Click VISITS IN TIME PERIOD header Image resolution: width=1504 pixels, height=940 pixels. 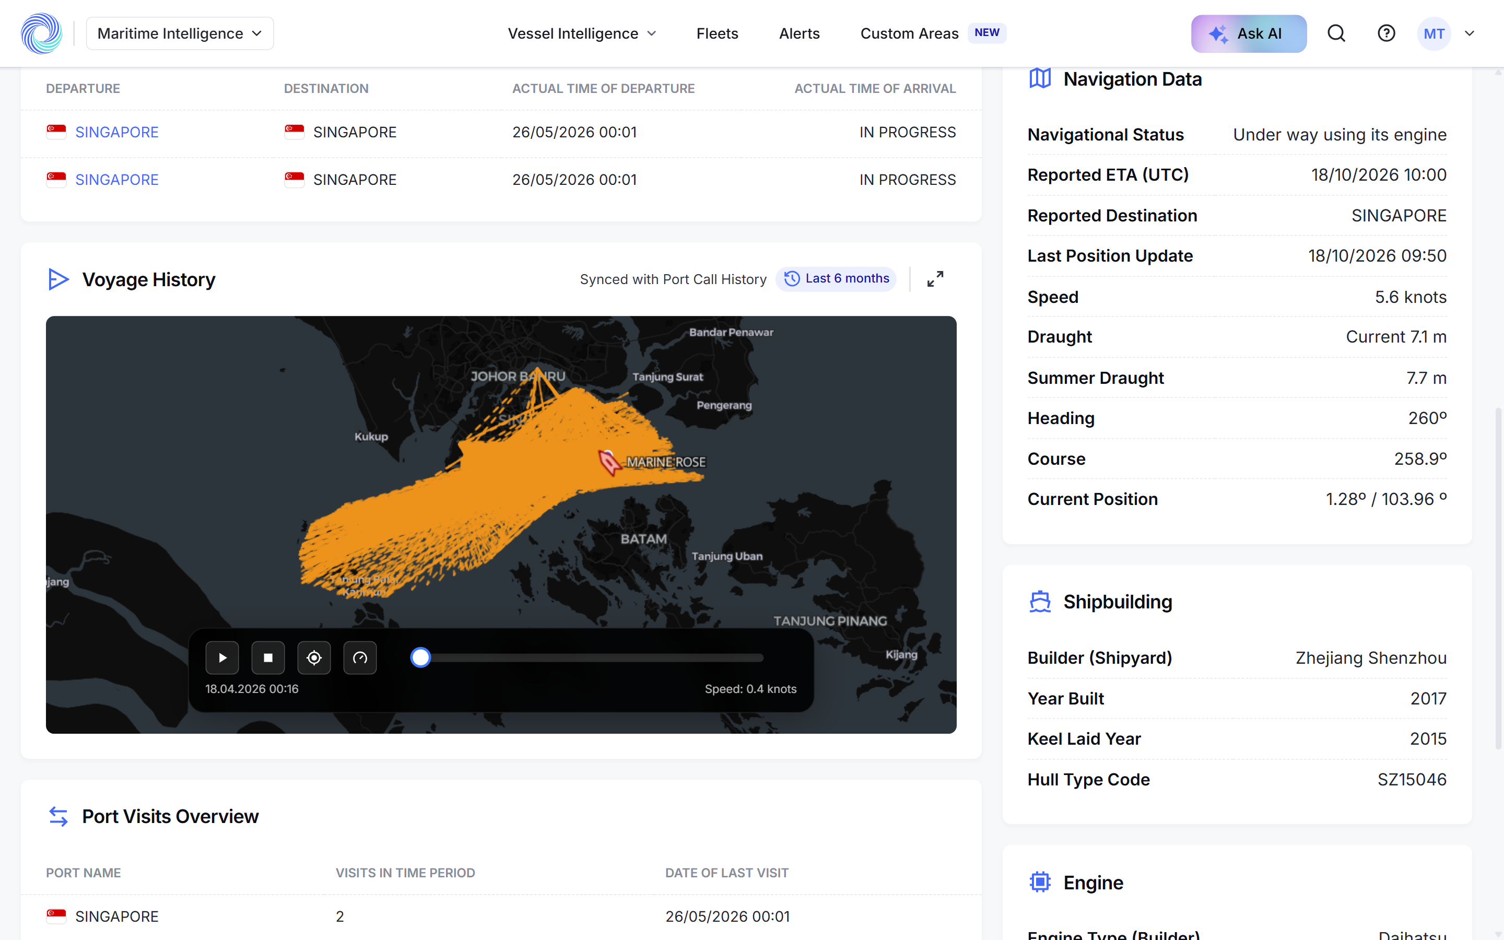[x=405, y=873]
